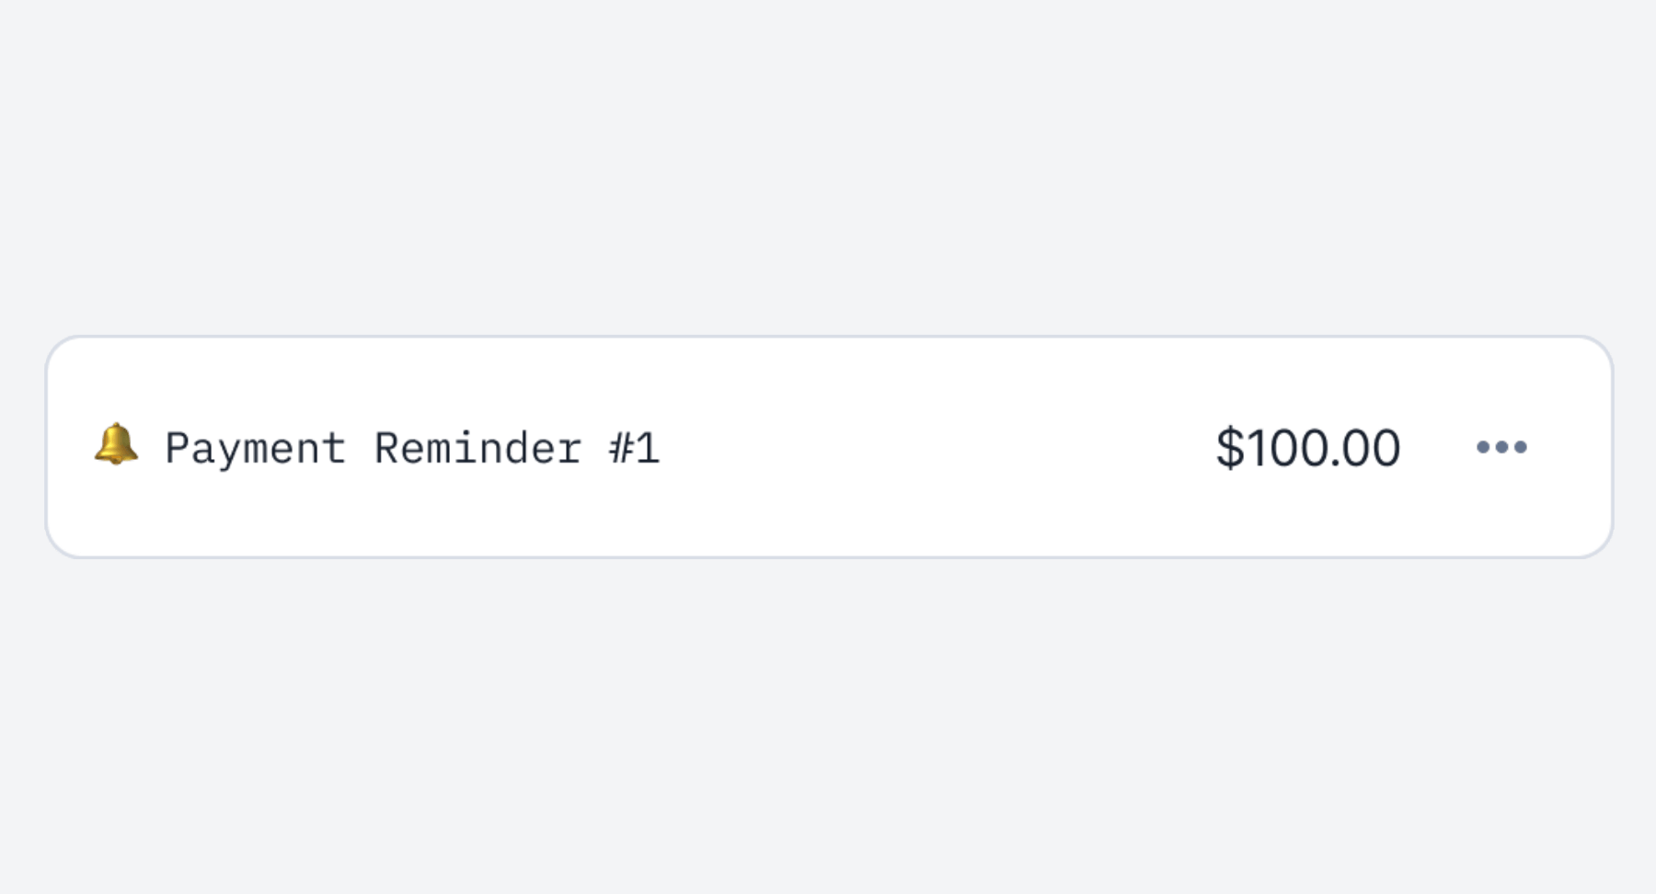Open the Payment Reminder #1 list item
The width and height of the screenshot is (1656, 894).
(829, 447)
